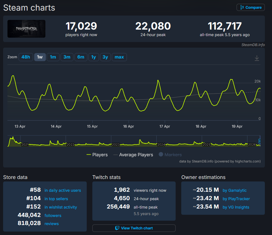Viewport: 272px width, 235px height.
Task: Click the #104 rank value
Action: point(34,198)
